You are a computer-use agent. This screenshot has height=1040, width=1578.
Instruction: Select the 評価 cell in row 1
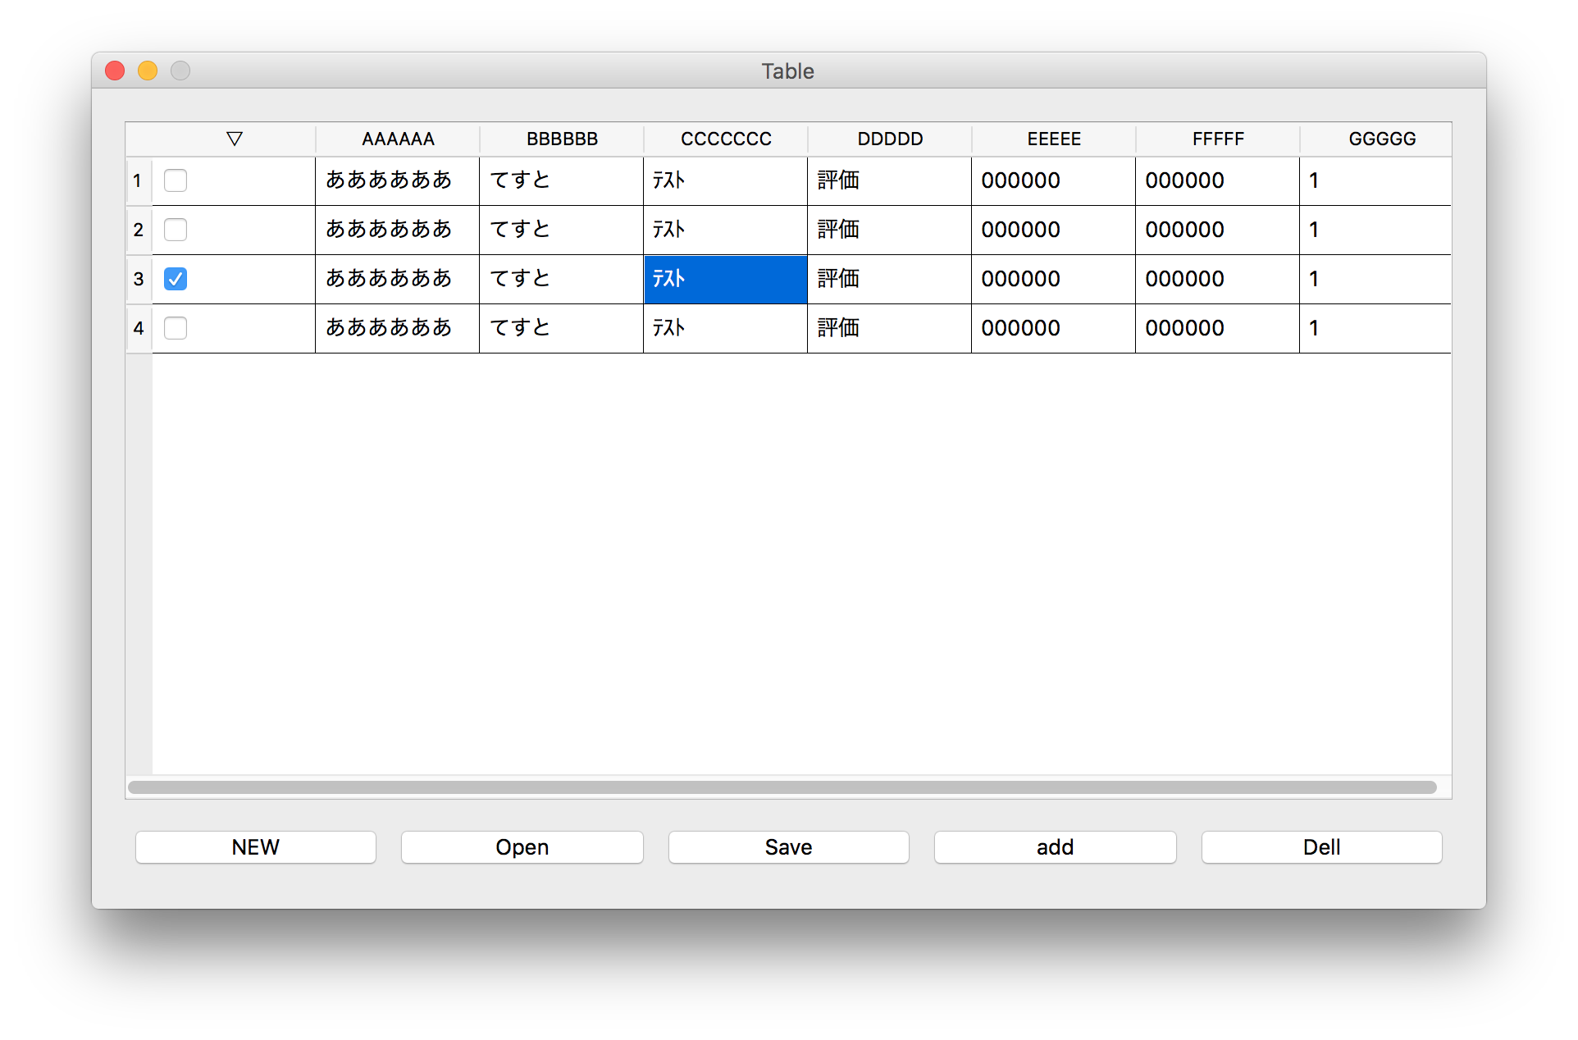pyautogui.click(x=890, y=180)
